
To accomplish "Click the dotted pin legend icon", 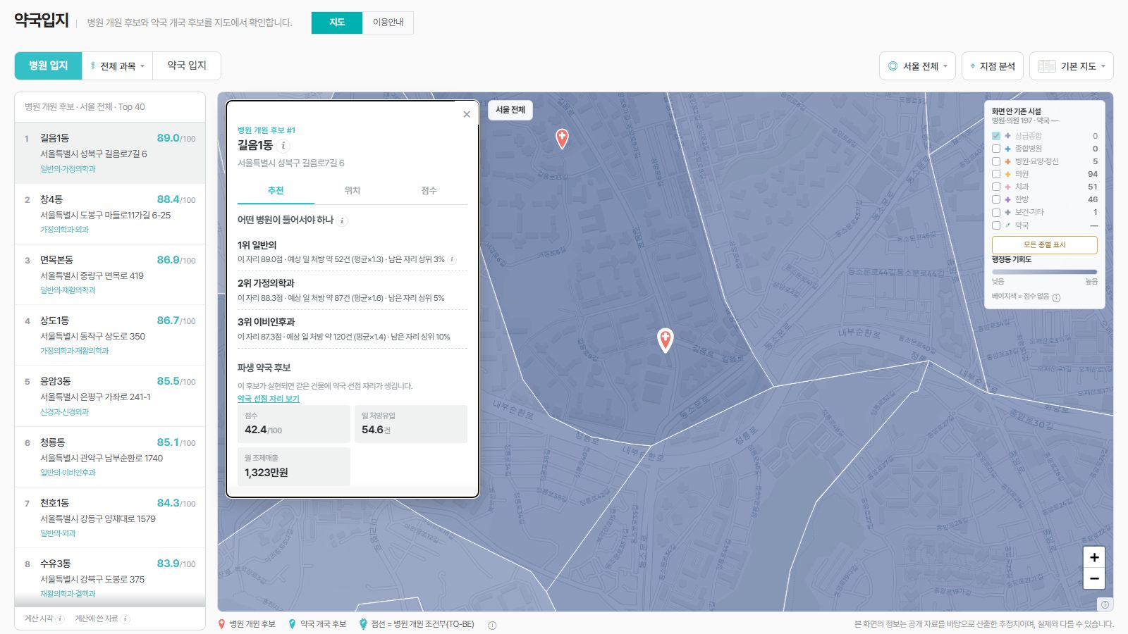I will click(363, 624).
